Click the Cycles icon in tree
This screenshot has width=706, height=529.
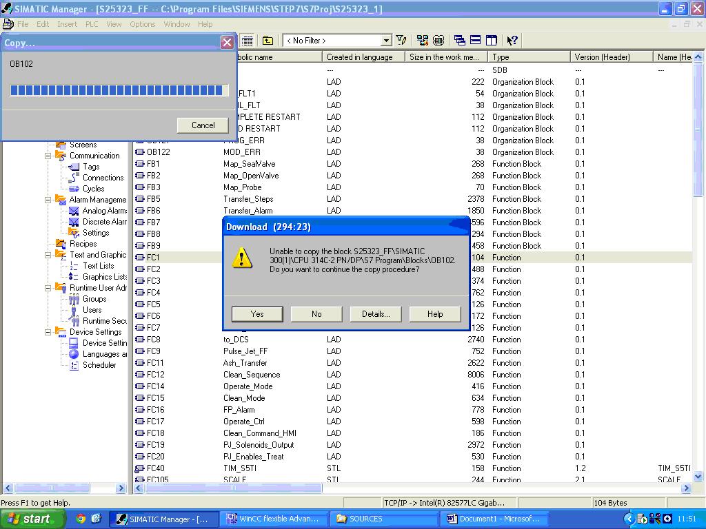74,189
